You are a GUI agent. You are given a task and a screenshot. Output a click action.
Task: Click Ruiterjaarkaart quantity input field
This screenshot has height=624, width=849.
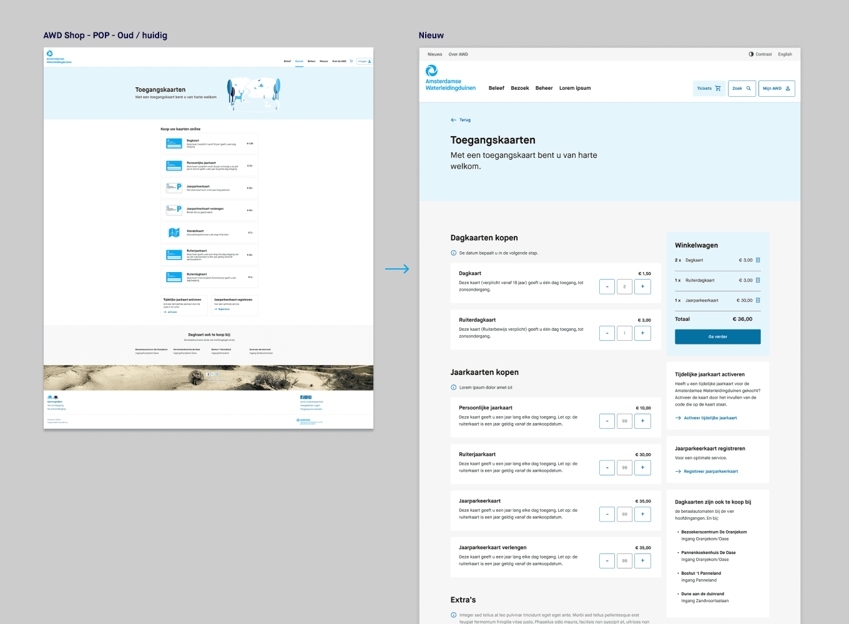tap(624, 467)
